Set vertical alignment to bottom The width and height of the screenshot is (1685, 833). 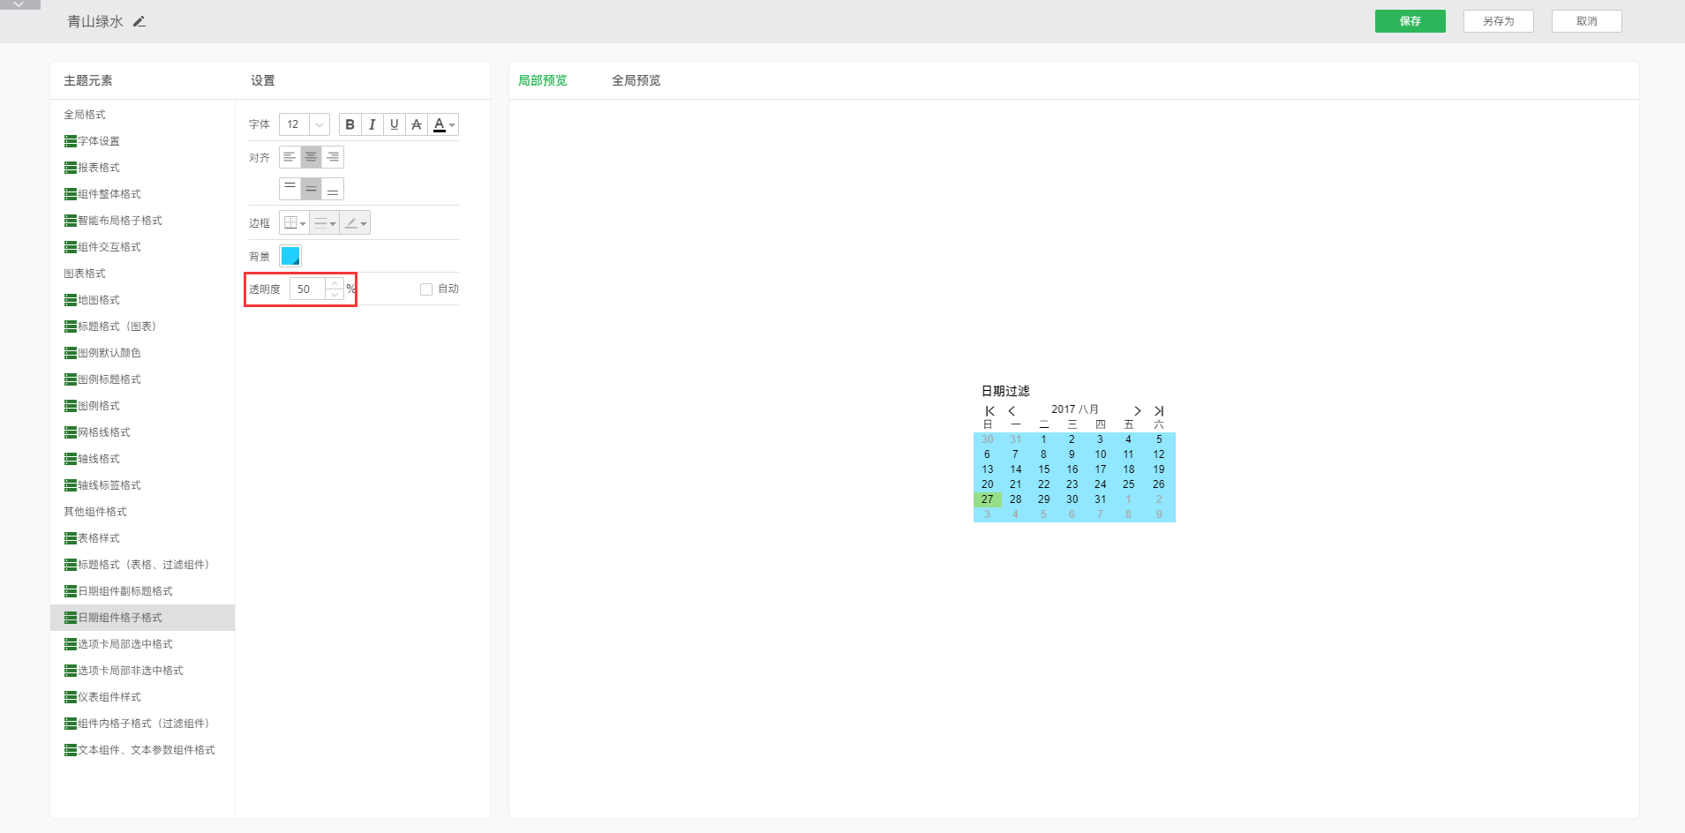click(x=333, y=189)
